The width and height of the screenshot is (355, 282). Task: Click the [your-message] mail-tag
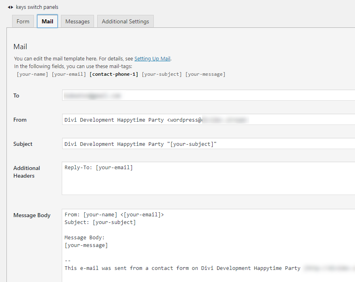(205, 74)
